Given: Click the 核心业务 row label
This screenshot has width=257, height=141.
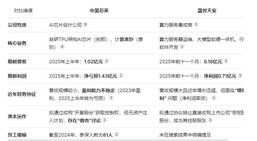Looking at the screenshot, I should click(17, 43).
